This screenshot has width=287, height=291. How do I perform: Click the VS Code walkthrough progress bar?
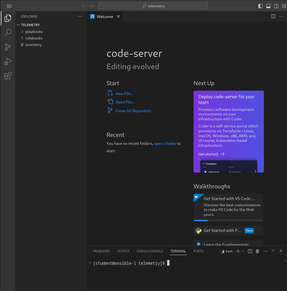pos(228,220)
